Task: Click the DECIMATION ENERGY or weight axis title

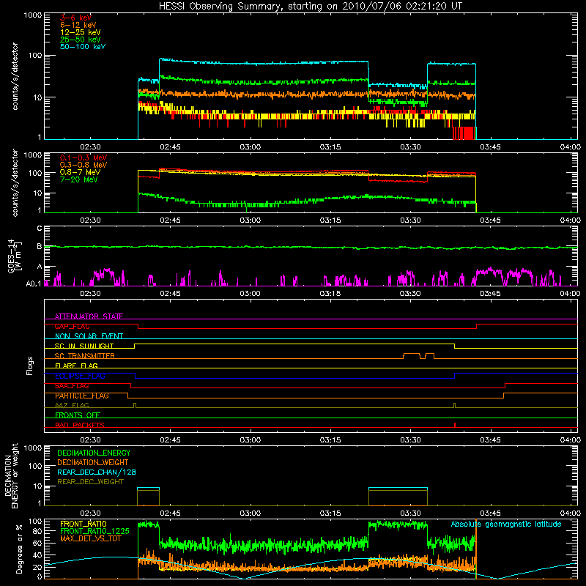Action: coord(11,475)
